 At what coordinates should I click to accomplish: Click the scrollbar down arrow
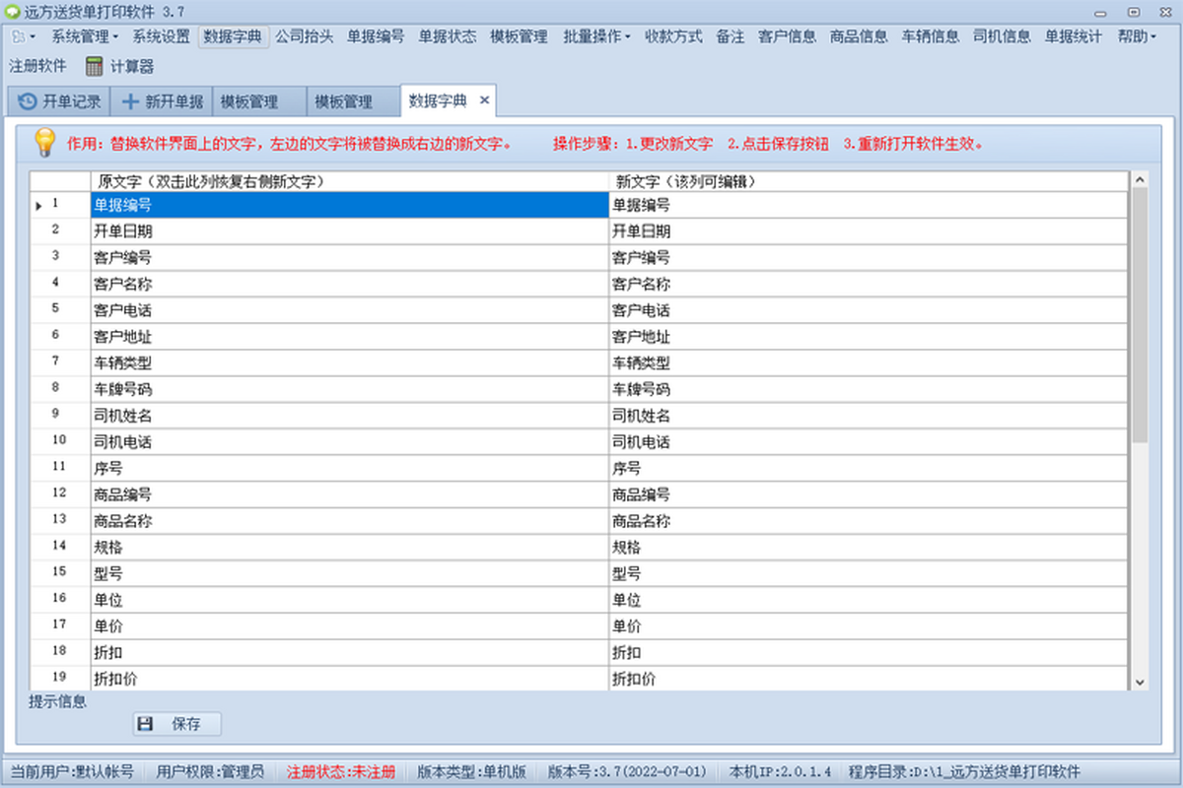[x=1140, y=682]
